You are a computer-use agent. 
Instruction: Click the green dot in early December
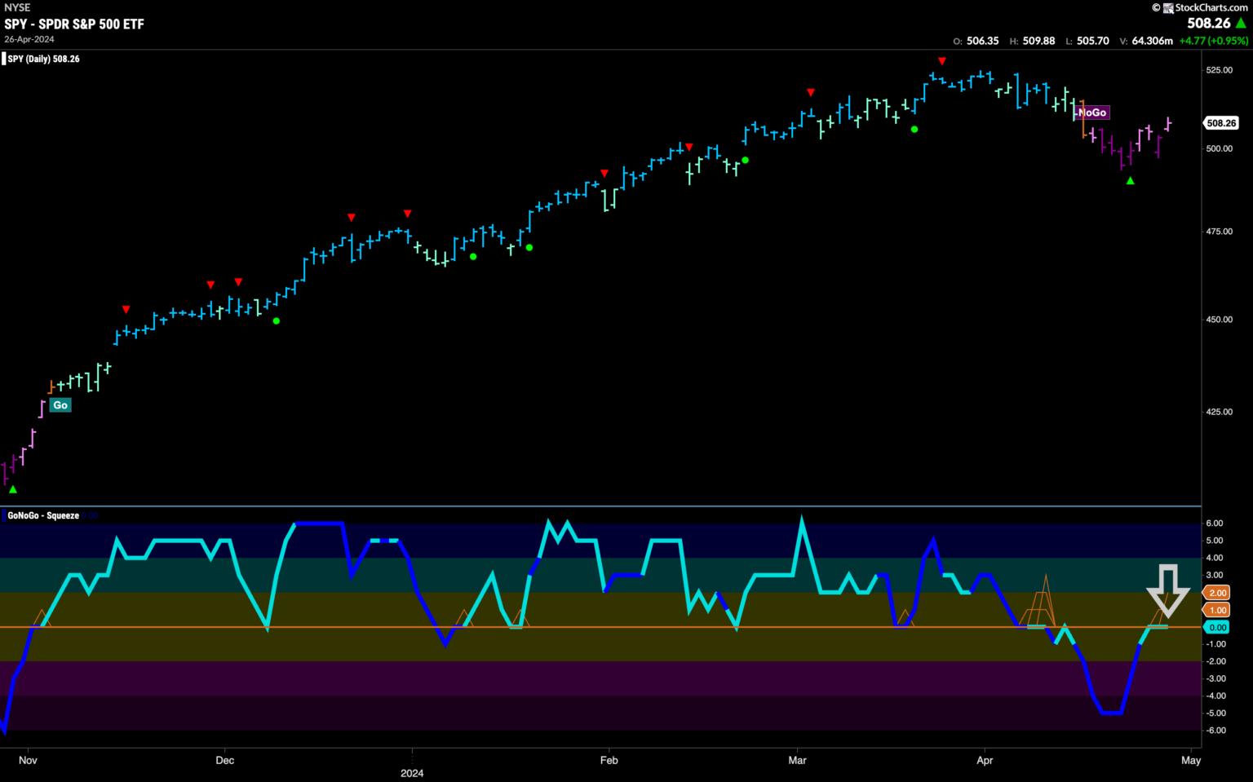(x=277, y=320)
